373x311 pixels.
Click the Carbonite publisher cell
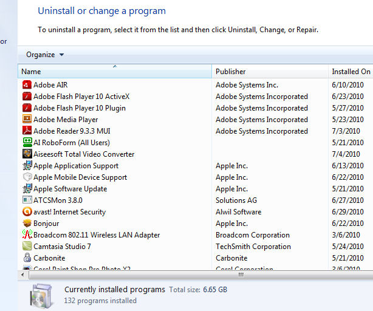(x=231, y=258)
